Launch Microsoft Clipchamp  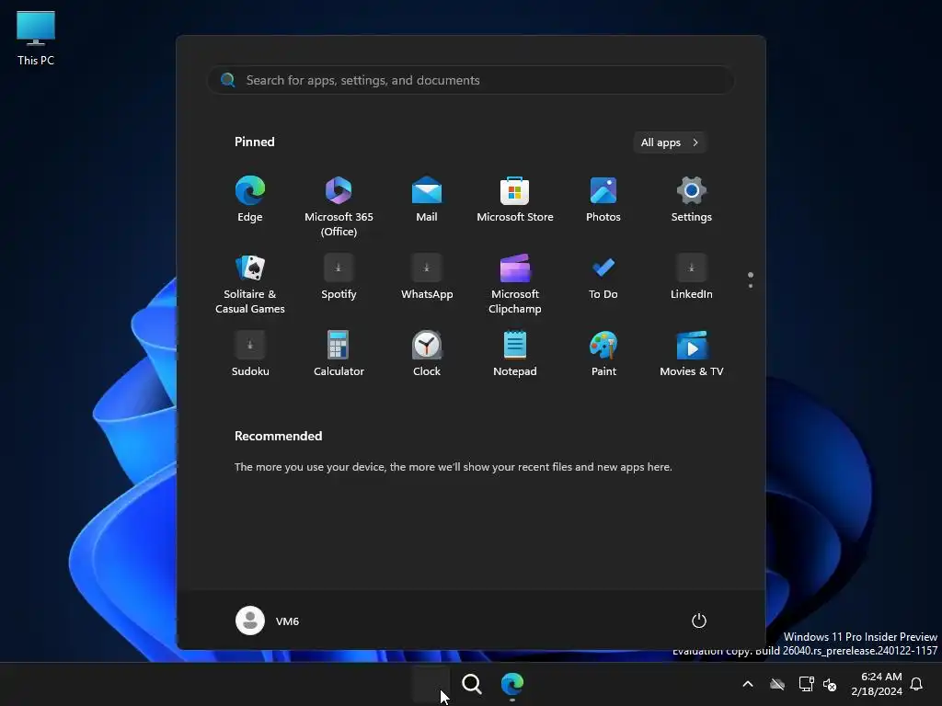pos(515,284)
